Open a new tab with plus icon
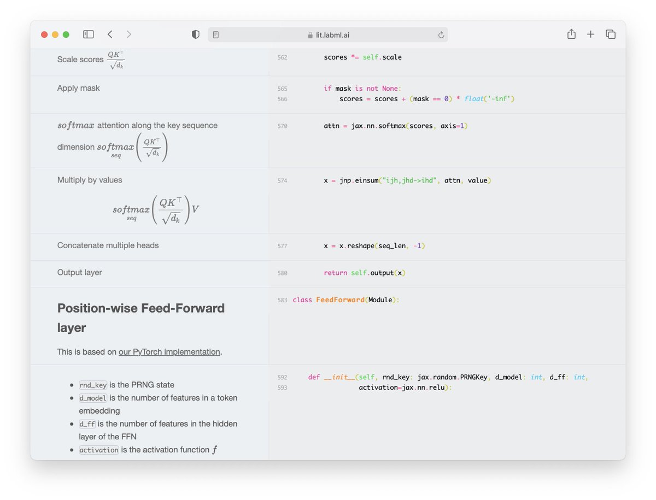 [590, 34]
